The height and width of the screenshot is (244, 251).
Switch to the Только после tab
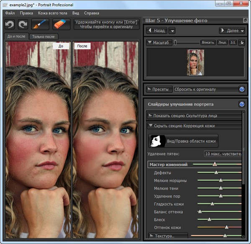(x=44, y=36)
